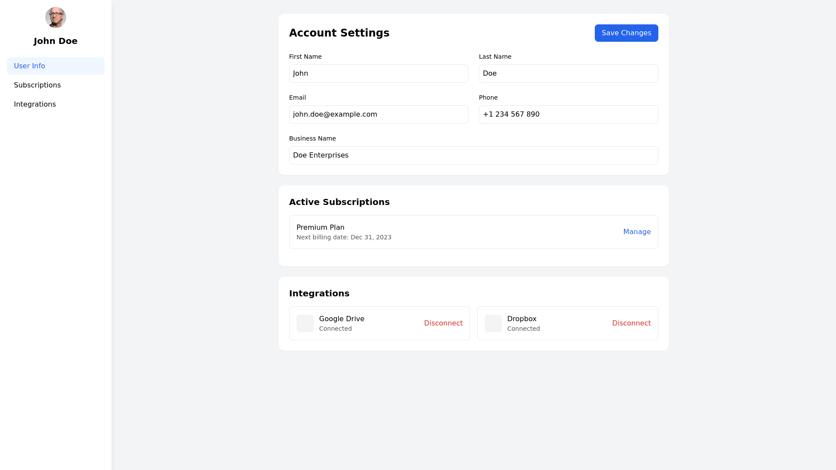Focus the First Name input field

tap(378, 74)
